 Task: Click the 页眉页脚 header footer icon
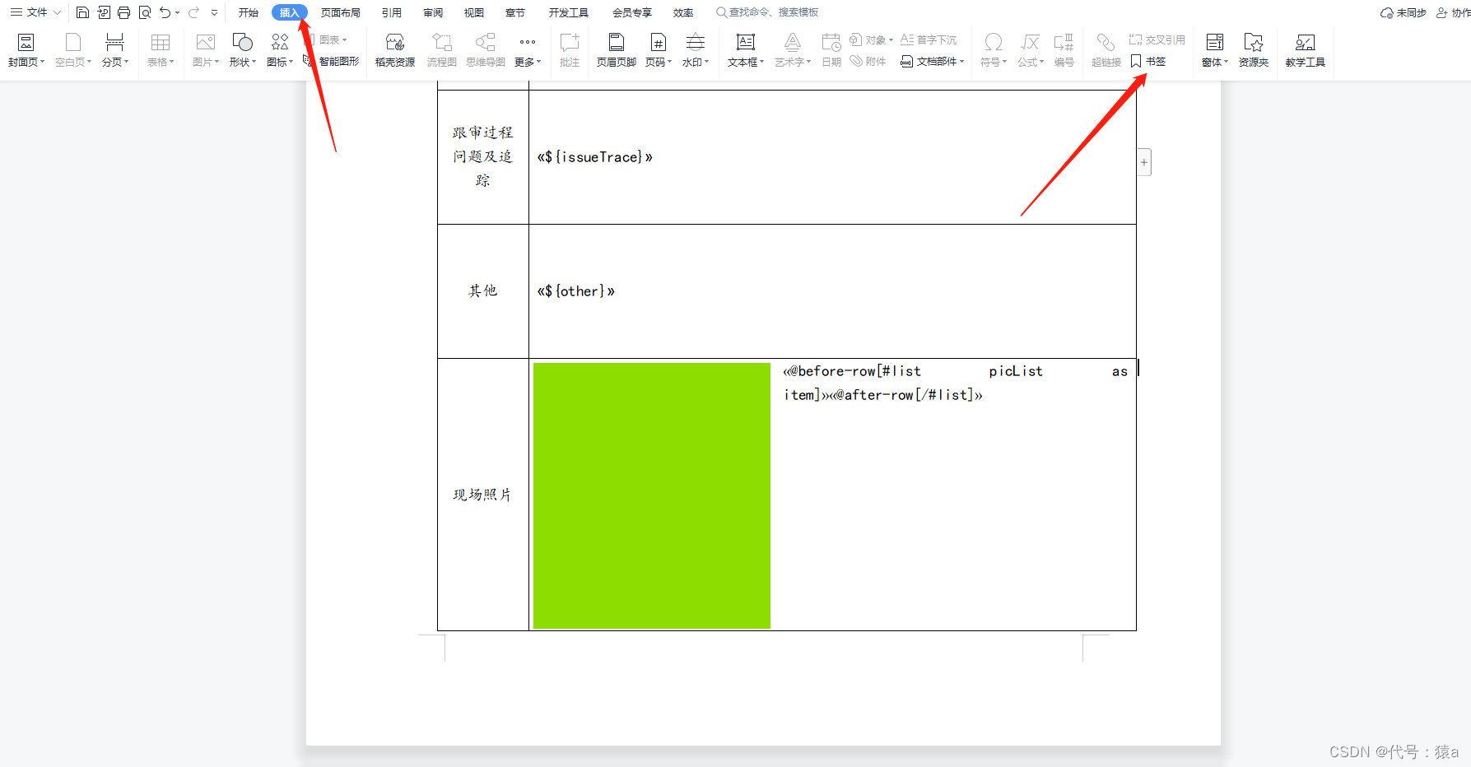pyautogui.click(x=617, y=43)
